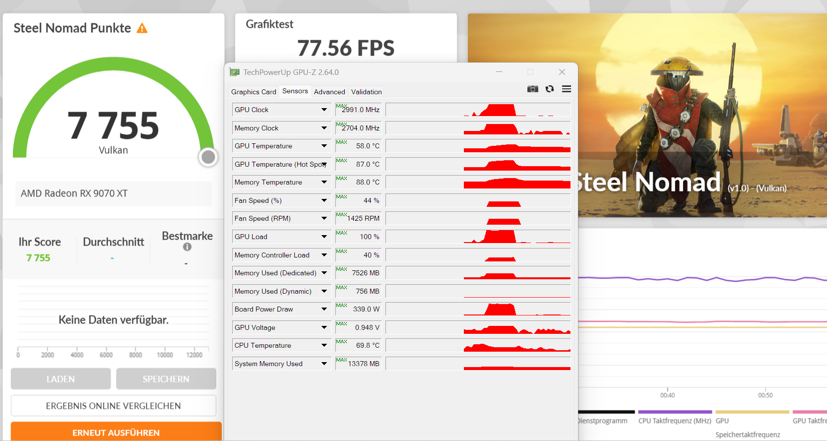The image size is (827, 441).
Task: Open the GPU-Z hamburger menu
Action: (567, 89)
